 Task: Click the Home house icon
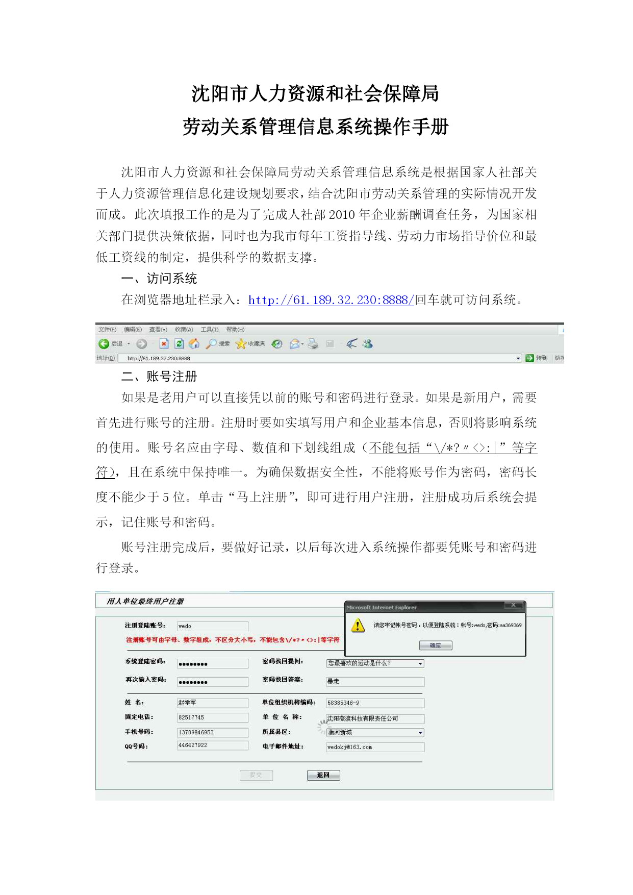(194, 344)
